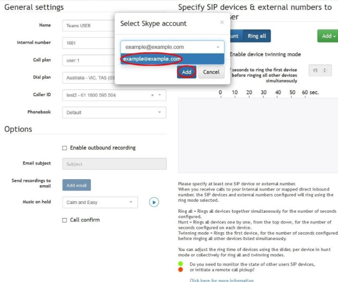Image resolution: width=338 pixels, height=282 pixels.
Task: Click the Add email button
Action: pos(77,185)
